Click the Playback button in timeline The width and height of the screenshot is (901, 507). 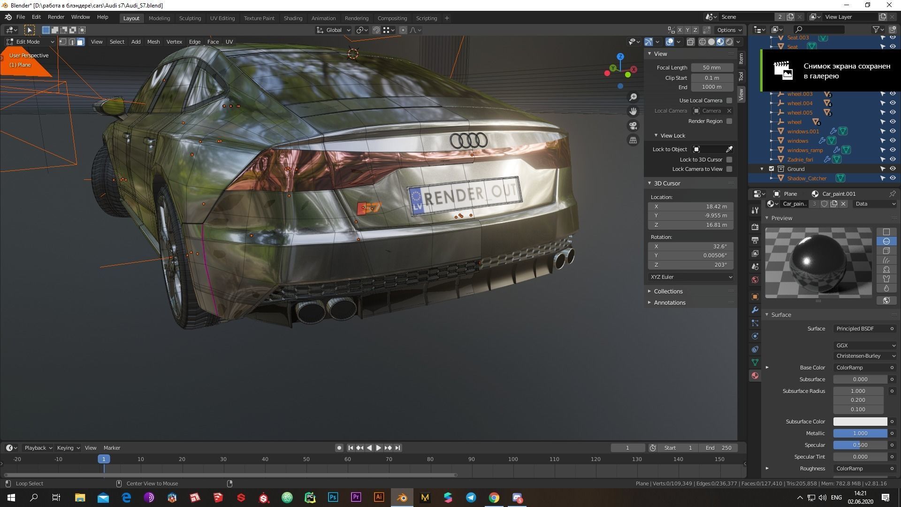coord(38,448)
